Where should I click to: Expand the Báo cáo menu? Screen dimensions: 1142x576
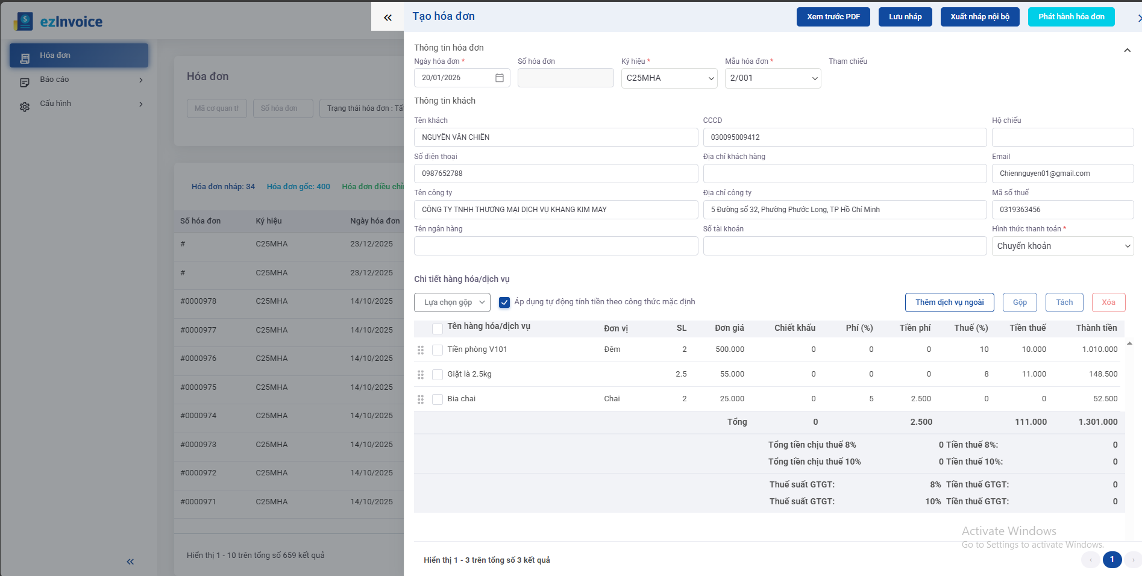click(x=140, y=80)
